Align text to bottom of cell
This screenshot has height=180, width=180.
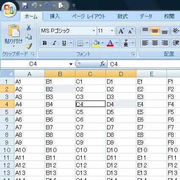click(x=164, y=31)
